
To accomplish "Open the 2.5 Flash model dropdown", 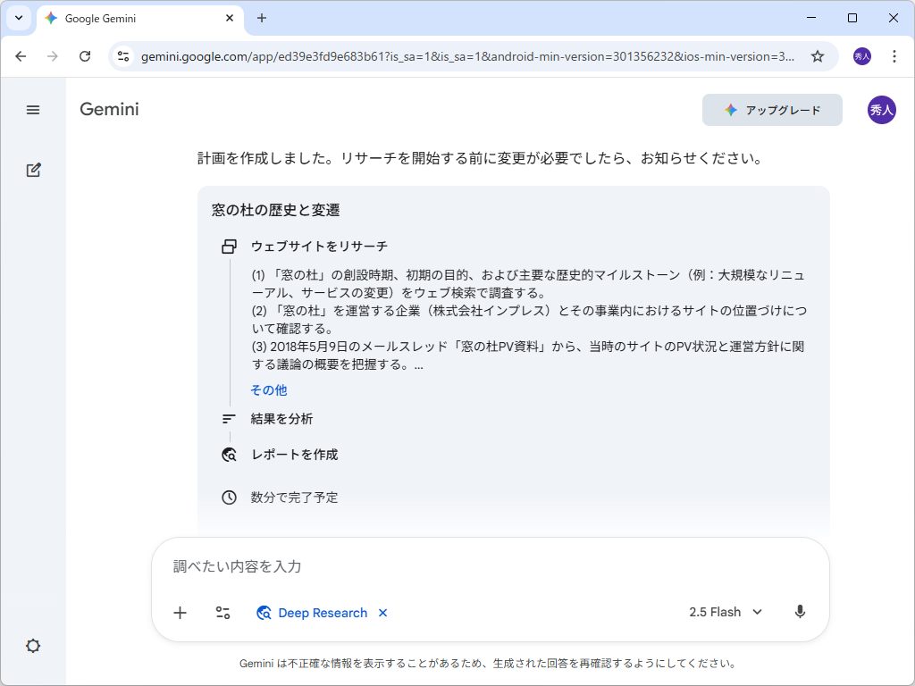I will coord(727,612).
